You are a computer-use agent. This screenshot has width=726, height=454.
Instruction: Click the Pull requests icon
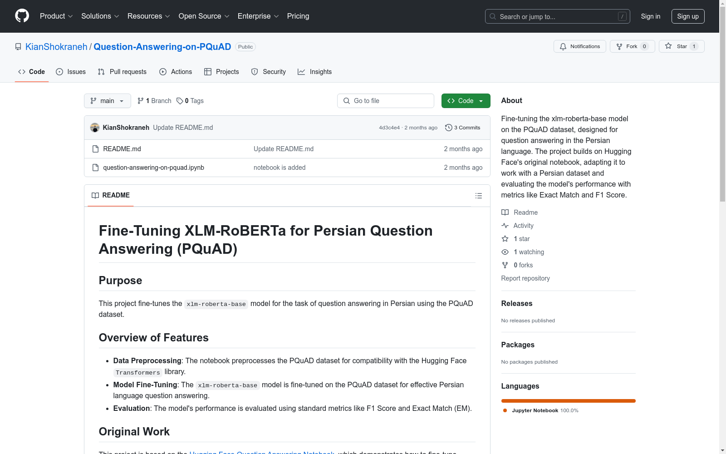coord(101,72)
